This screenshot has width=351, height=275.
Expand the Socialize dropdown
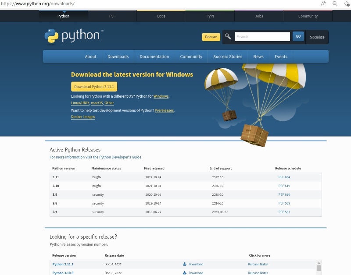click(x=317, y=37)
